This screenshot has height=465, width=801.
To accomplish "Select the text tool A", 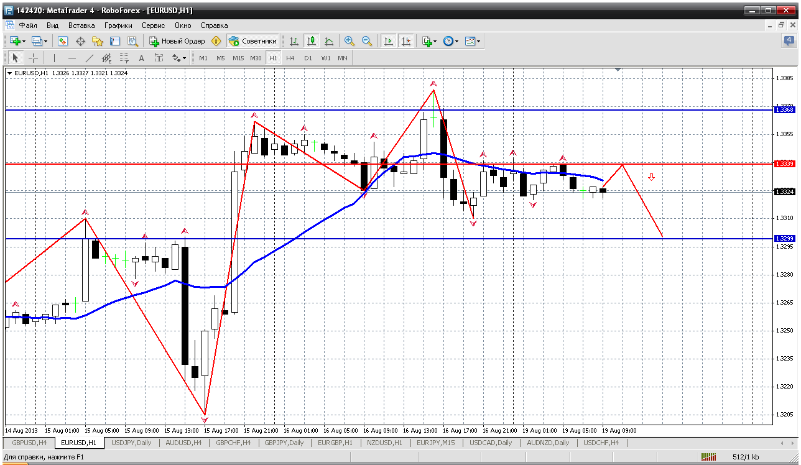I will coord(141,58).
